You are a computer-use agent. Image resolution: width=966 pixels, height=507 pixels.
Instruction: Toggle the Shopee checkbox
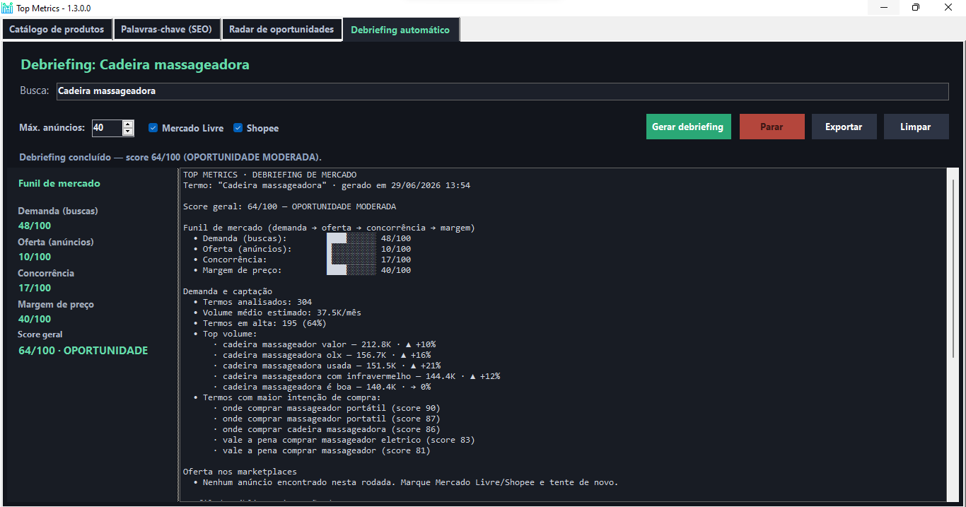pyautogui.click(x=238, y=128)
